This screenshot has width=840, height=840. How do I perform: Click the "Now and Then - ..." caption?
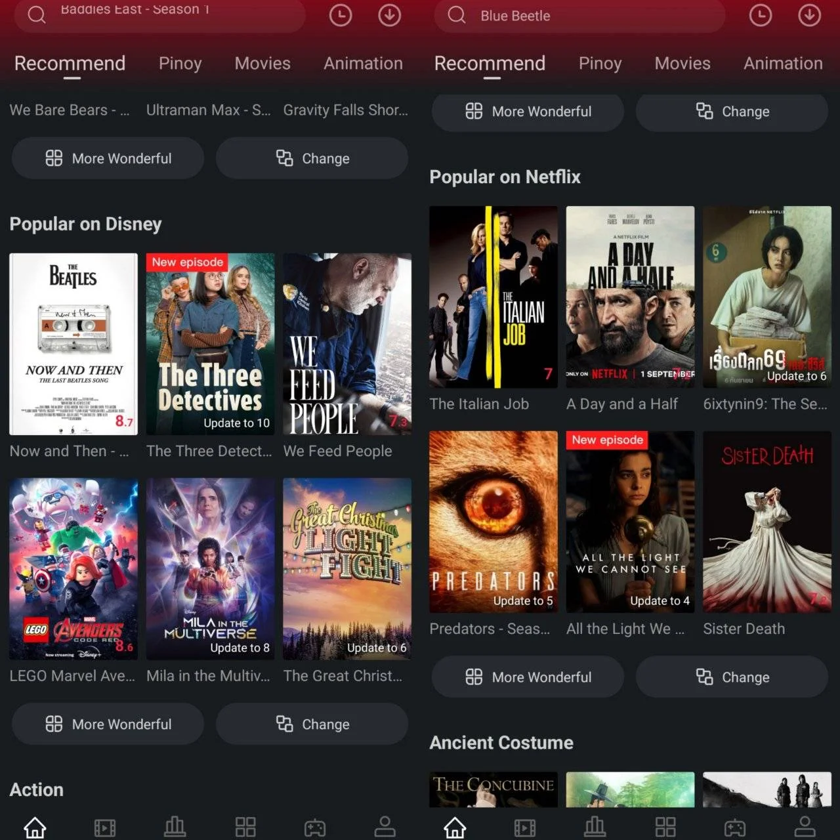coord(69,451)
